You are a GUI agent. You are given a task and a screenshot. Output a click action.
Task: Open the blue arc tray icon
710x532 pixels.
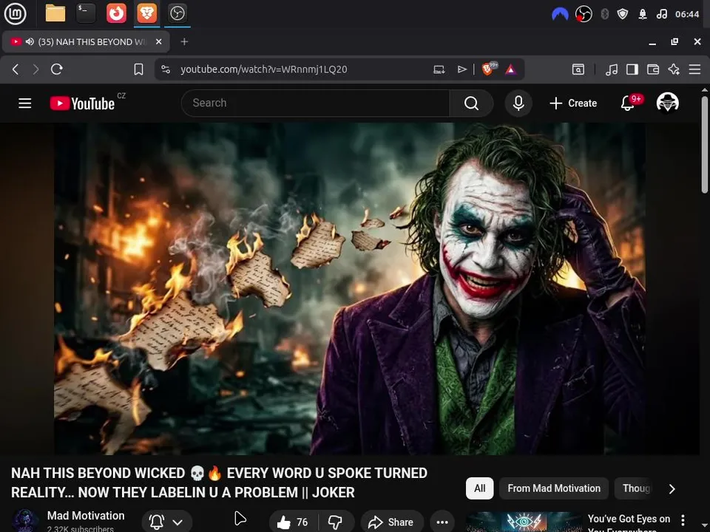560,14
